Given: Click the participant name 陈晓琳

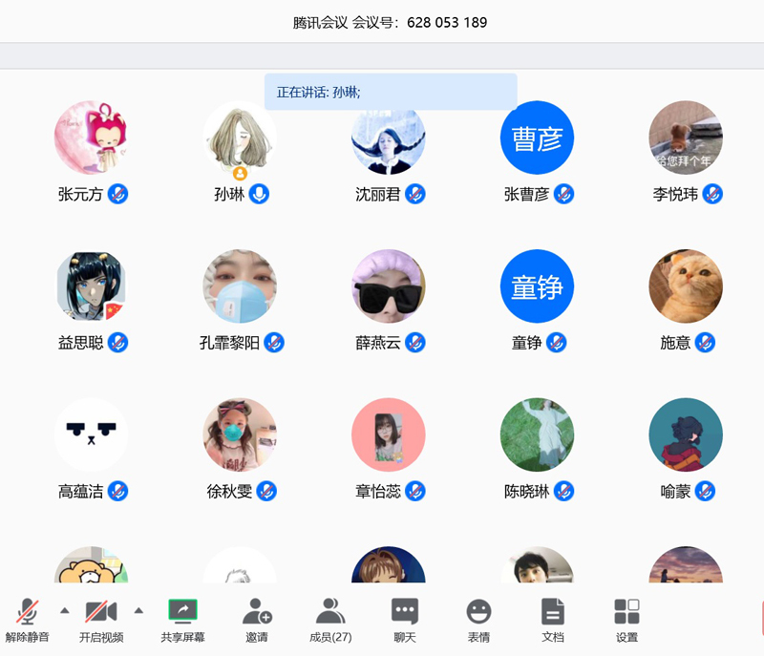Looking at the screenshot, I should coord(526,492).
